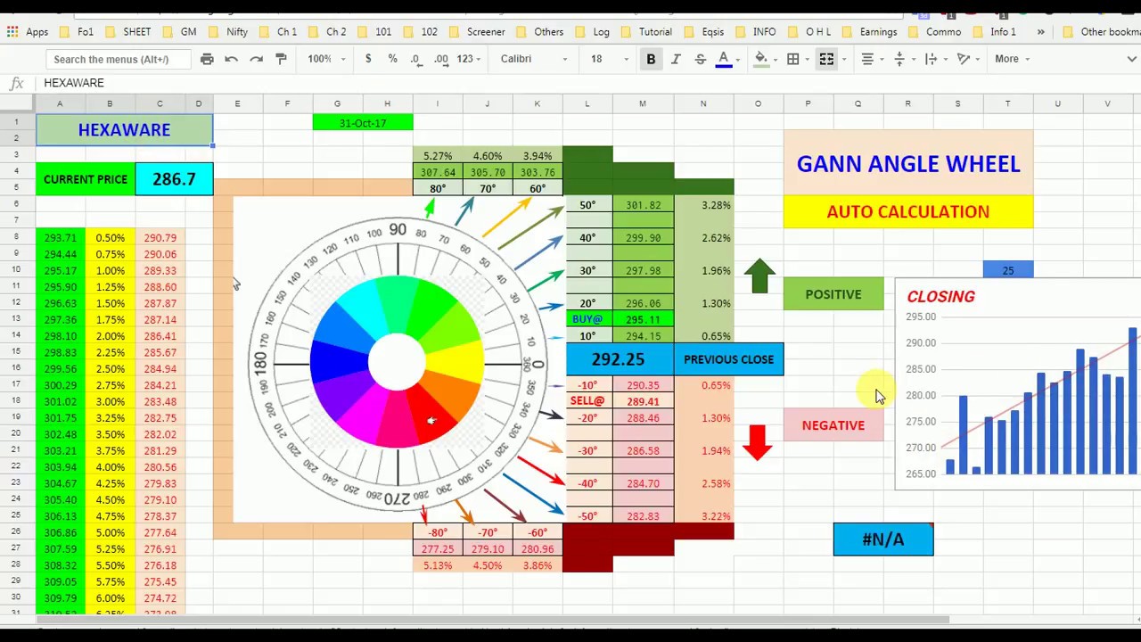
Task: Click the green up arrow image
Action: click(x=759, y=276)
